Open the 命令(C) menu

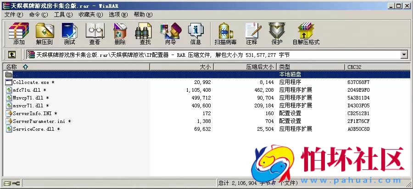[x=39, y=15]
